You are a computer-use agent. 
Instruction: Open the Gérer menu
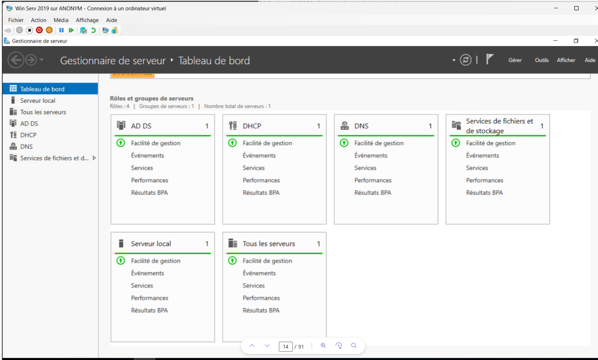(x=515, y=60)
